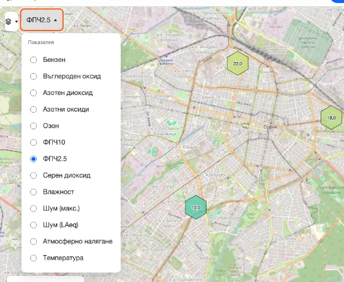This screenshot has width=344, height=282.
Task: Select the Бензен radio button
Action: (x=33, y=60)
